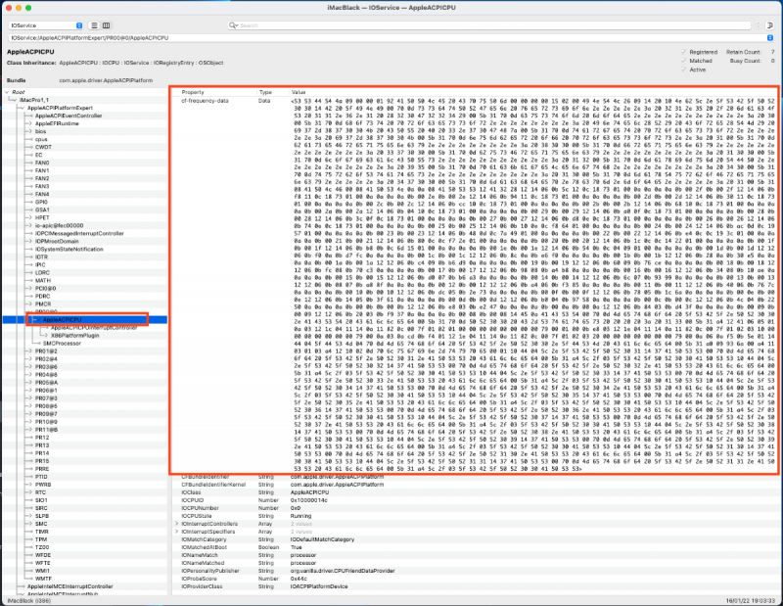The width and height of the screenshot is (783, 606).
Task: Click the Value column header
Action: tap(299, 92)
